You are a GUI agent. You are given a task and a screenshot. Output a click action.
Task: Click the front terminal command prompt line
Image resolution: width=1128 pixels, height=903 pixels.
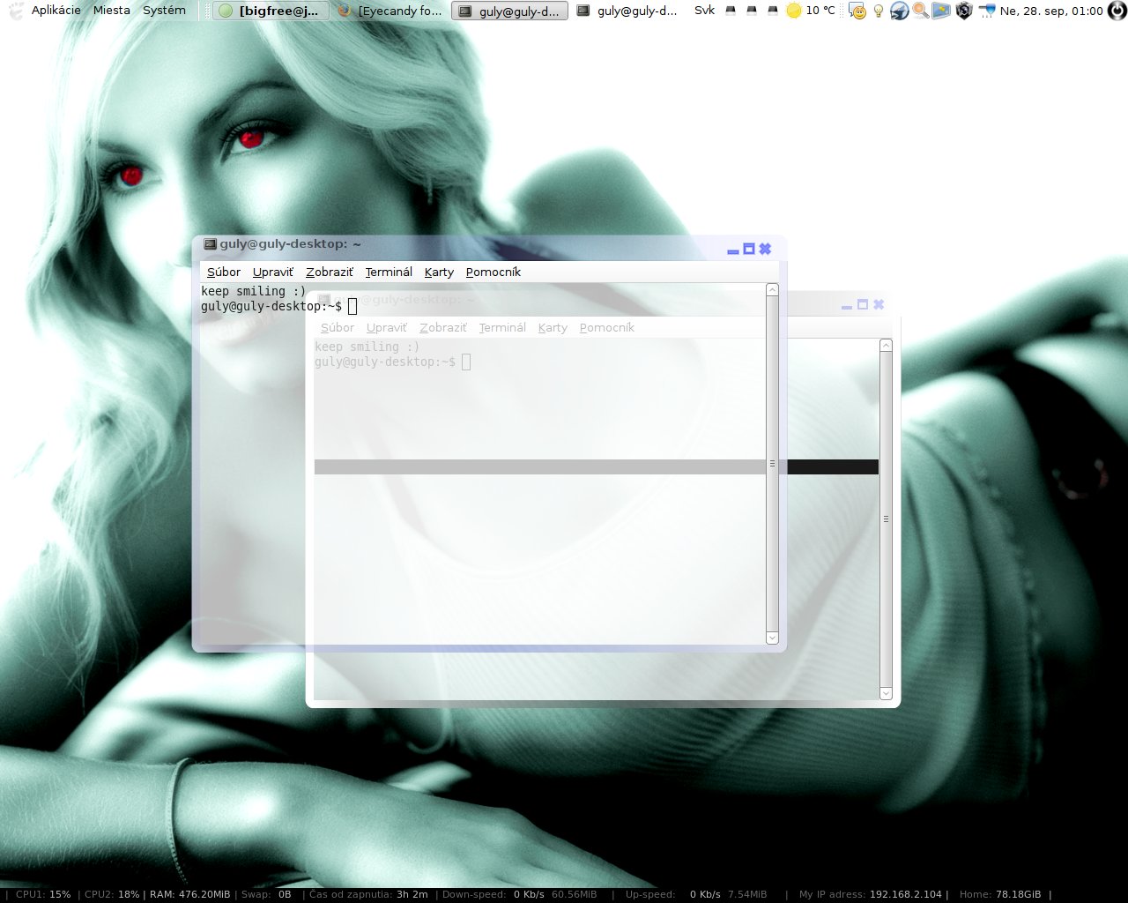pos(278,306)
